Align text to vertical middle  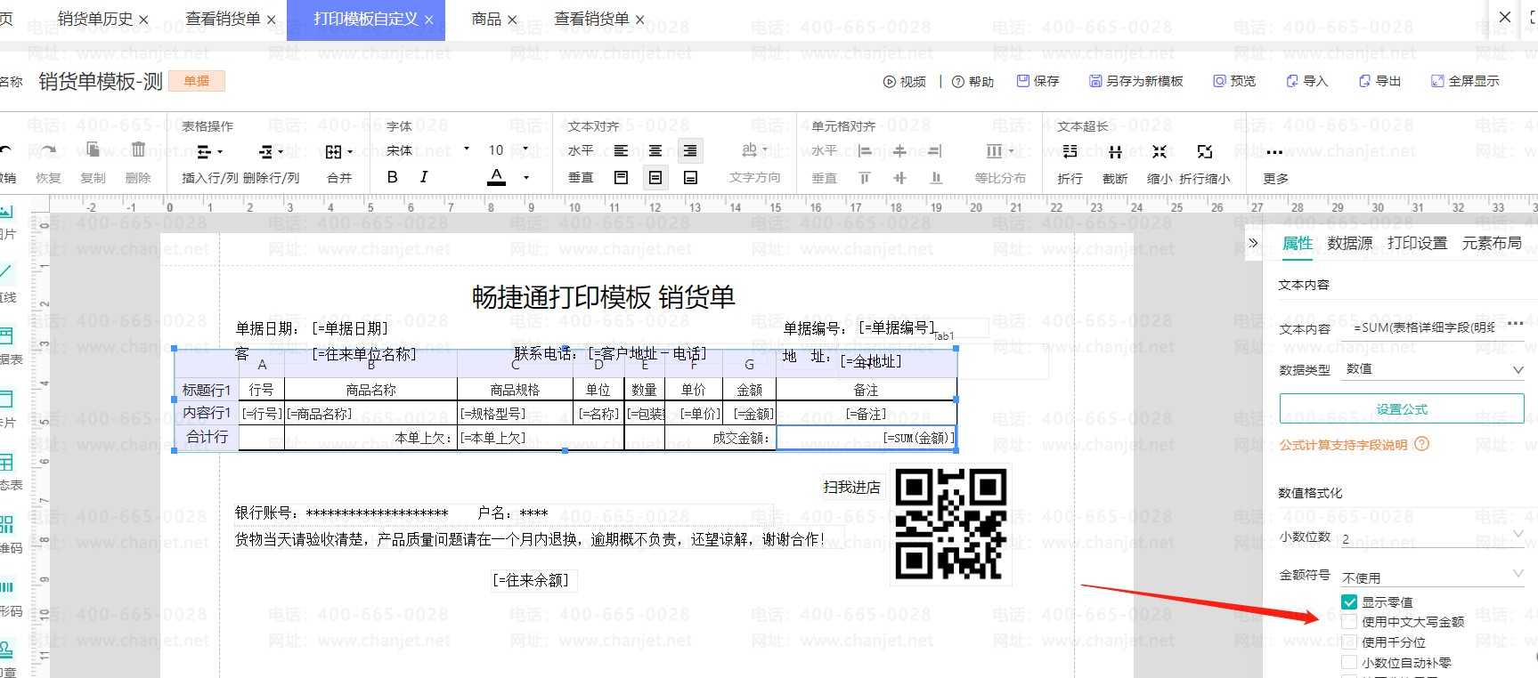click(x=655, y=178)
